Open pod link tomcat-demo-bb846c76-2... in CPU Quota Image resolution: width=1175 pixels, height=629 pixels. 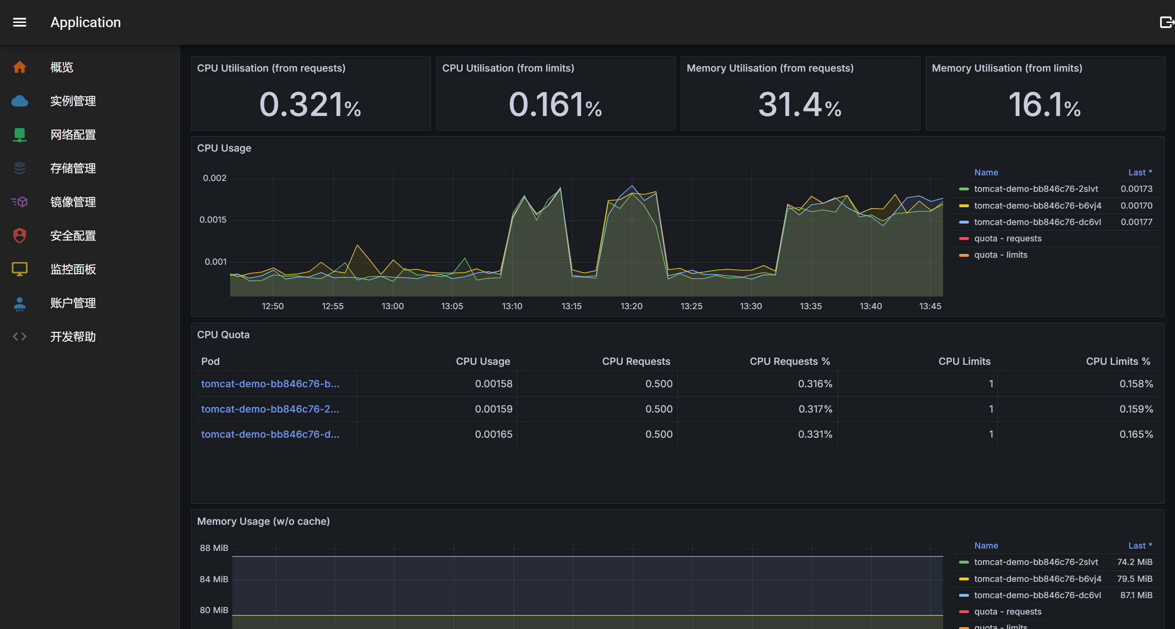pyautogui.click(x=270, y=409)
